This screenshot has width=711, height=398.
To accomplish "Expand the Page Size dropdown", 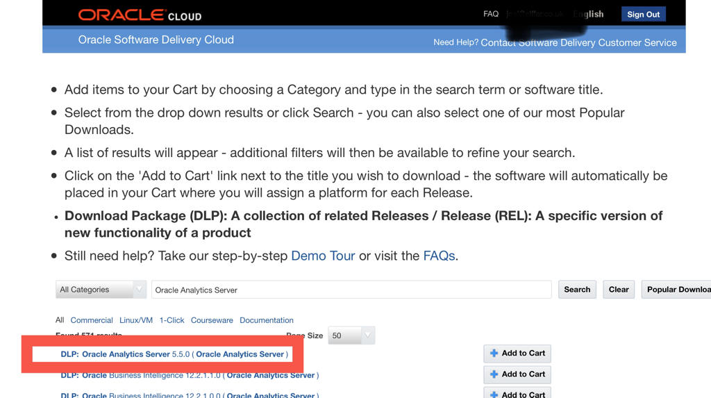I will pyautogui.click(x=351, y=335).
